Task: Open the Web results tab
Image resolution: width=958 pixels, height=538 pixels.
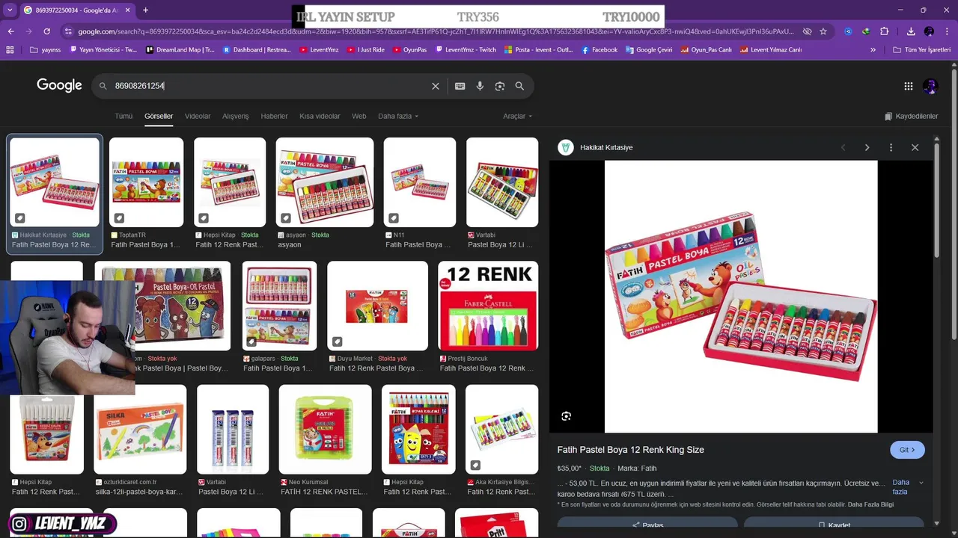Action: coord(359,116)
